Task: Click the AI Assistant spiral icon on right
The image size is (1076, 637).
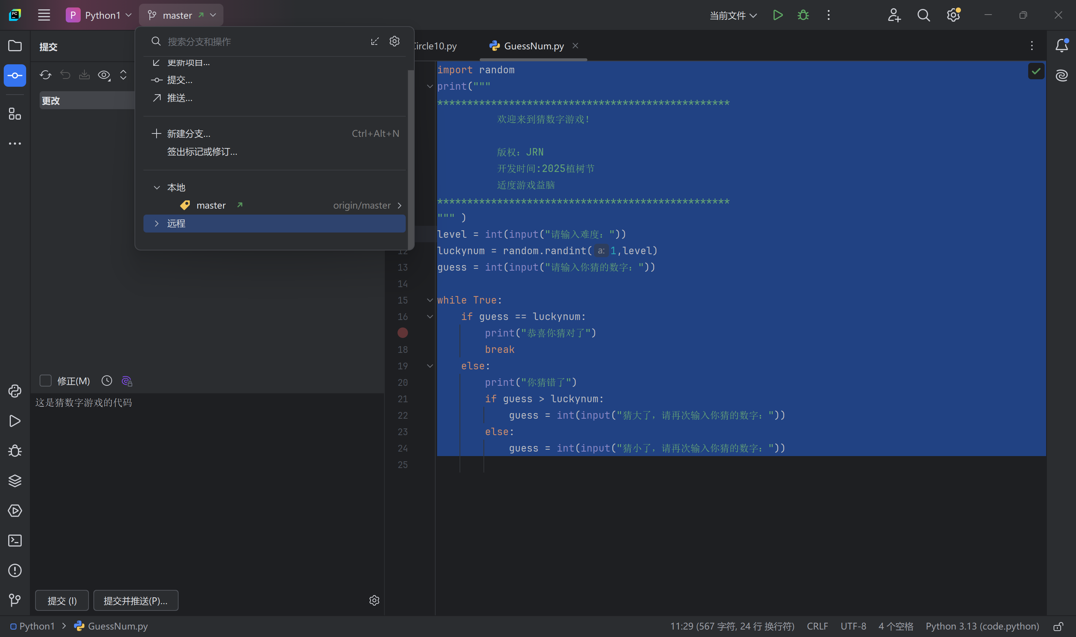Action: (x=1061, y=76)
